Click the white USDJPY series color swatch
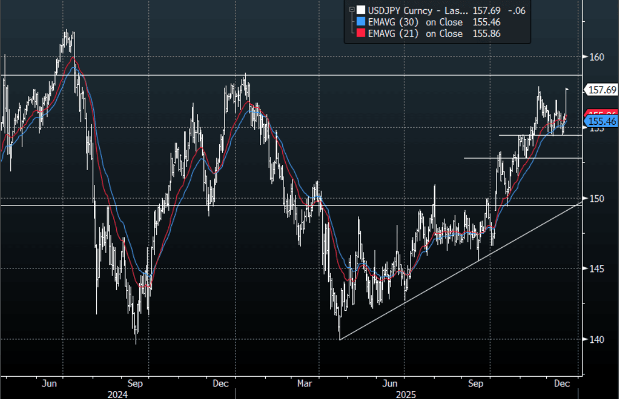This screenshot has height=399, width=619. tap(360, 10)
